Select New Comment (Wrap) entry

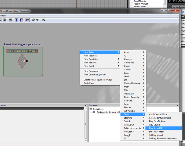click(x=100, y=75)
